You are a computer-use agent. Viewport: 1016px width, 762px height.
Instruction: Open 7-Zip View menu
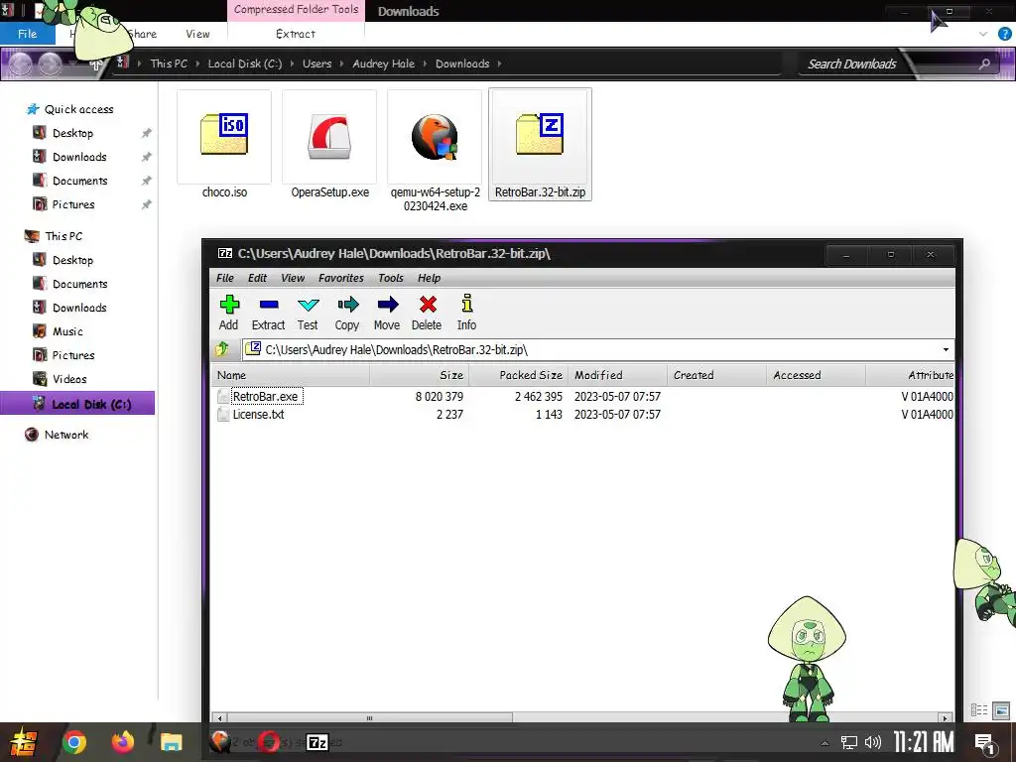pyautogui.click(x=293, y=278)
